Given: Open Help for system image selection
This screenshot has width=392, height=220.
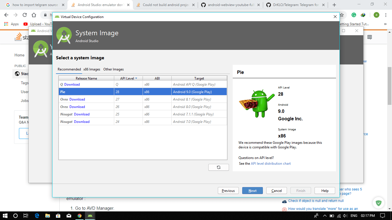Looking at the screenshot, I should coord(325,190).
